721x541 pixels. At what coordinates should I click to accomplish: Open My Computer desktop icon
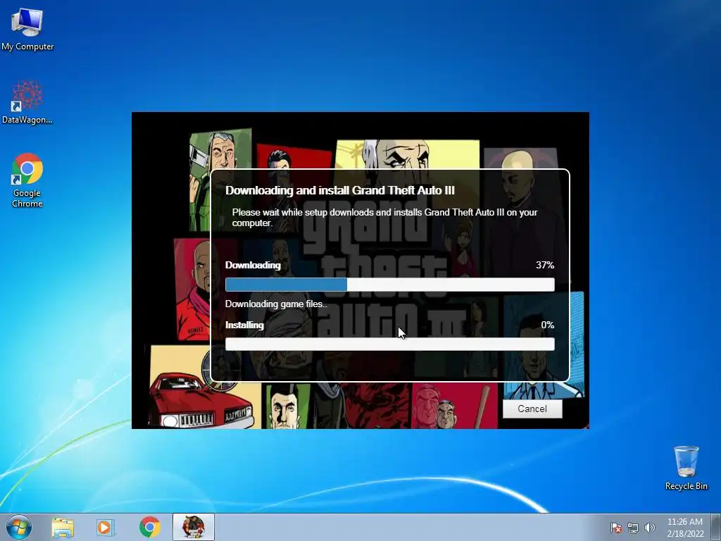[27, 30]
